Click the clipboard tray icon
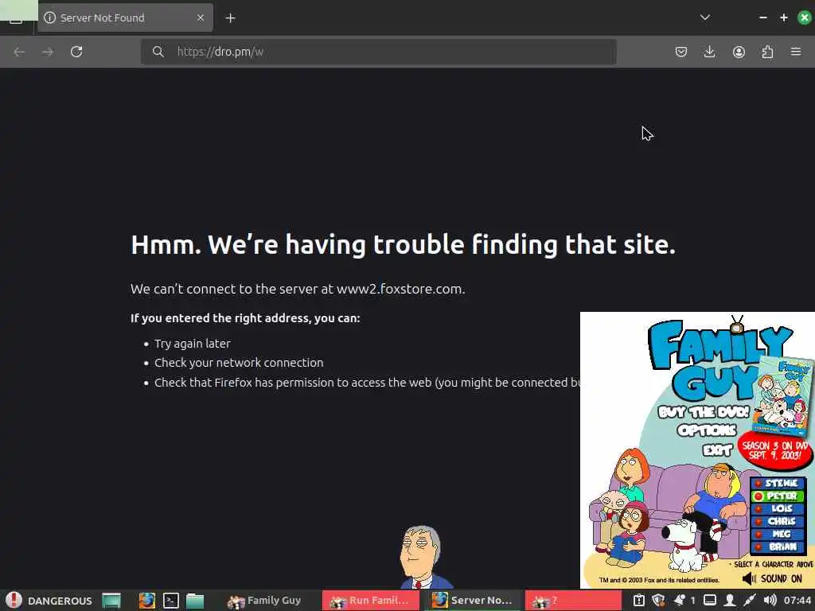 pyautogui.click(x=639, y=601)
